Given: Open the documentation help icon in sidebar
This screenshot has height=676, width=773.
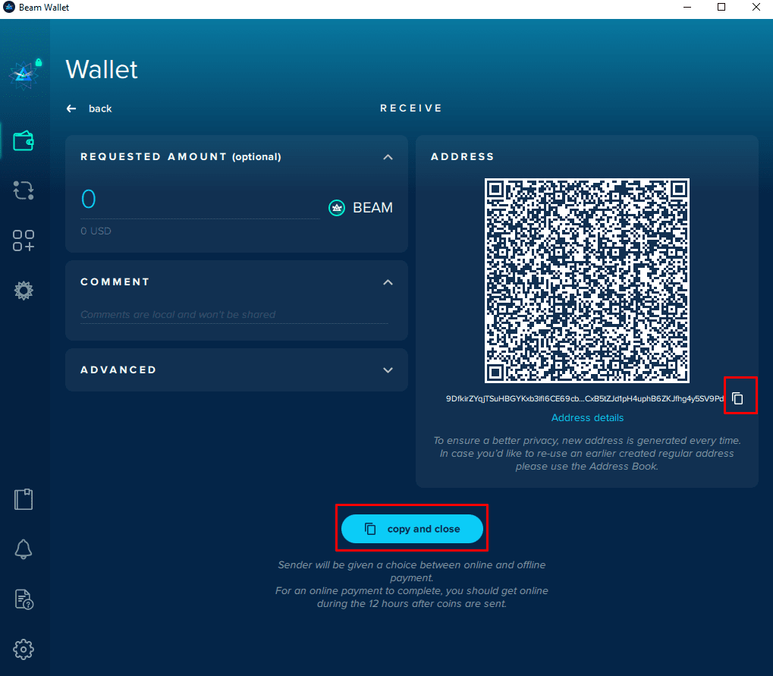Looking at the screenshot, I should (24, 599).
